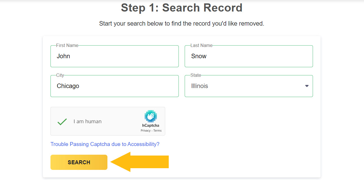Click the "Start your search below" instruction text
Viewport: 364px width, 180px height.
tap(182, 24)
